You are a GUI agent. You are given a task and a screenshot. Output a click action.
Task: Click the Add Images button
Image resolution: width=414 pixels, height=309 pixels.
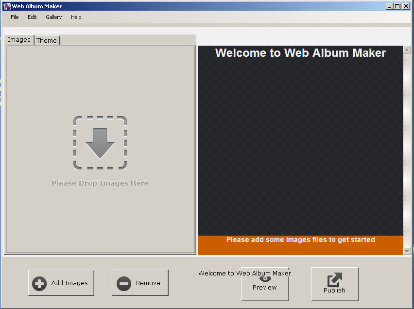[61, 283]
